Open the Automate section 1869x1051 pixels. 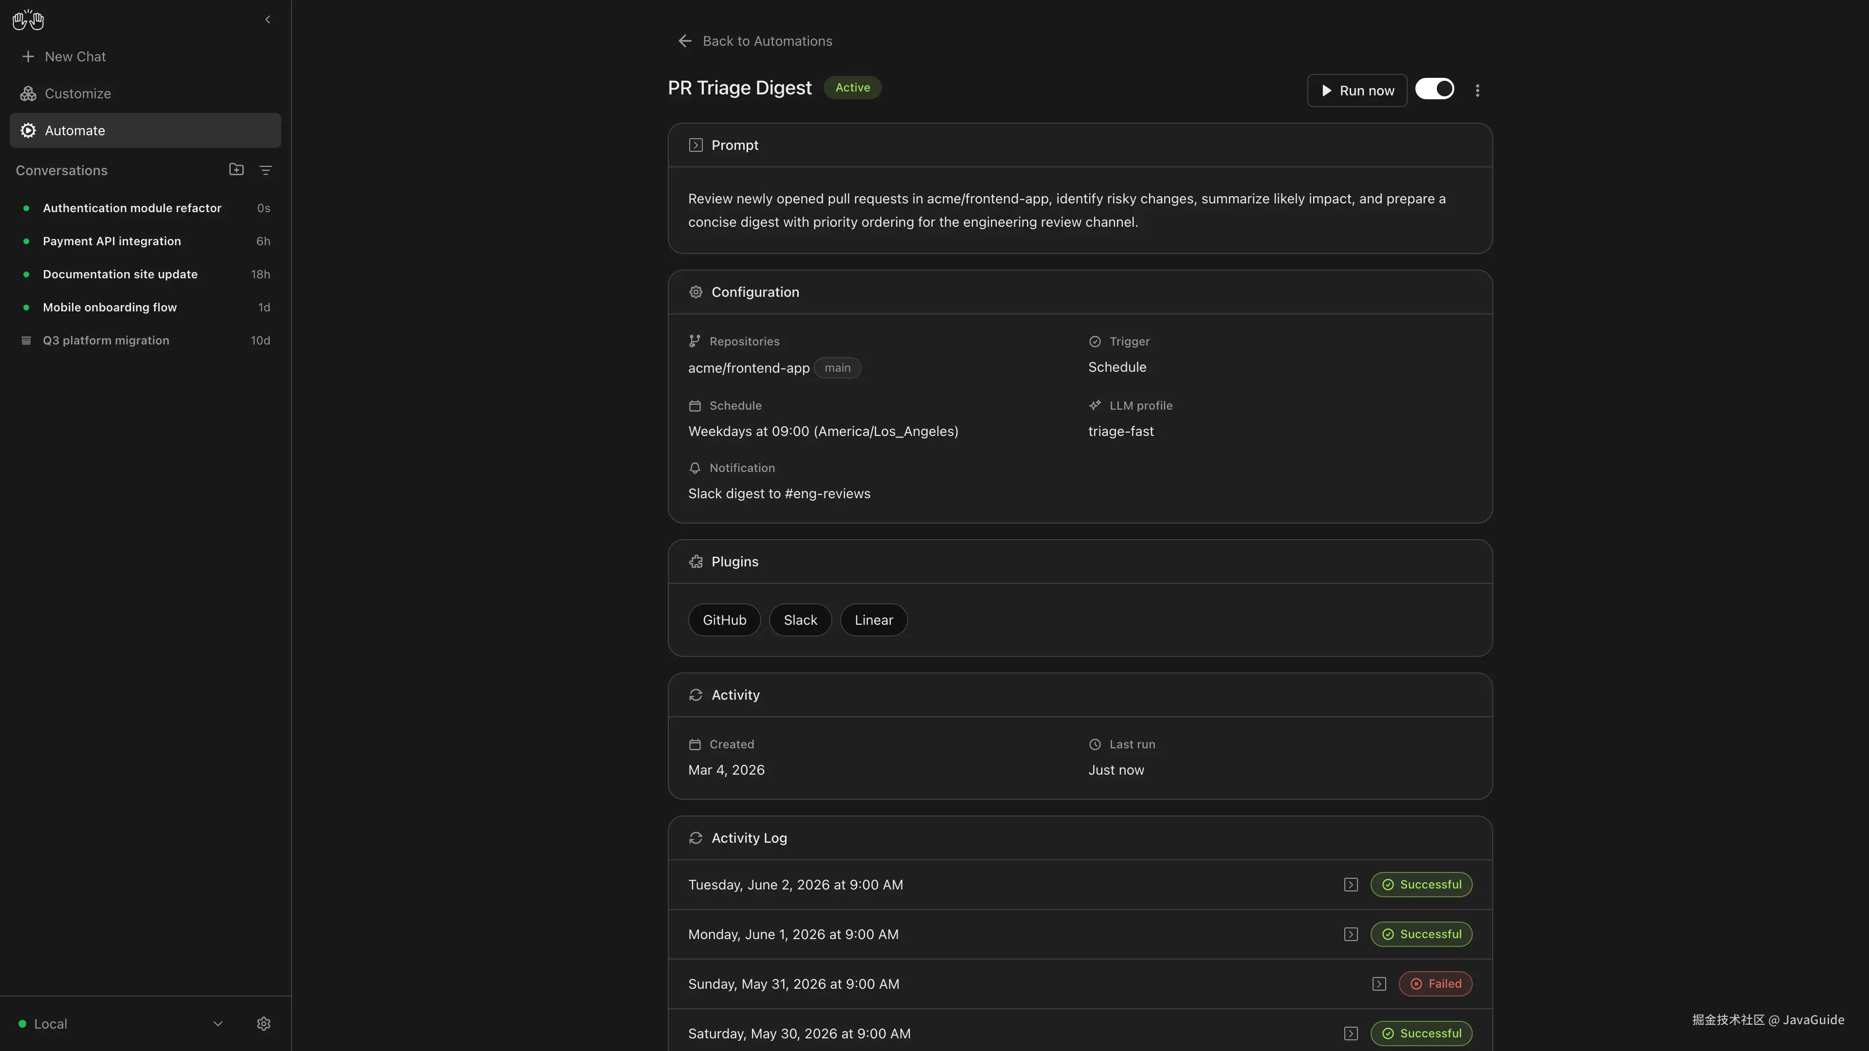(145, 130)
